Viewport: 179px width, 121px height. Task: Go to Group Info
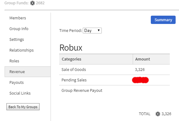(19, 29)
